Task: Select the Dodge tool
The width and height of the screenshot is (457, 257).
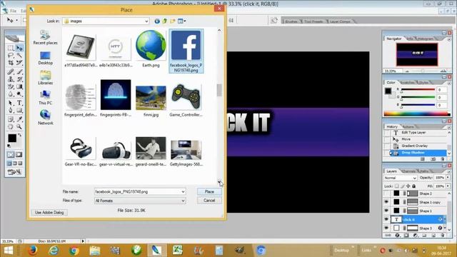Action: pos(19,94)
